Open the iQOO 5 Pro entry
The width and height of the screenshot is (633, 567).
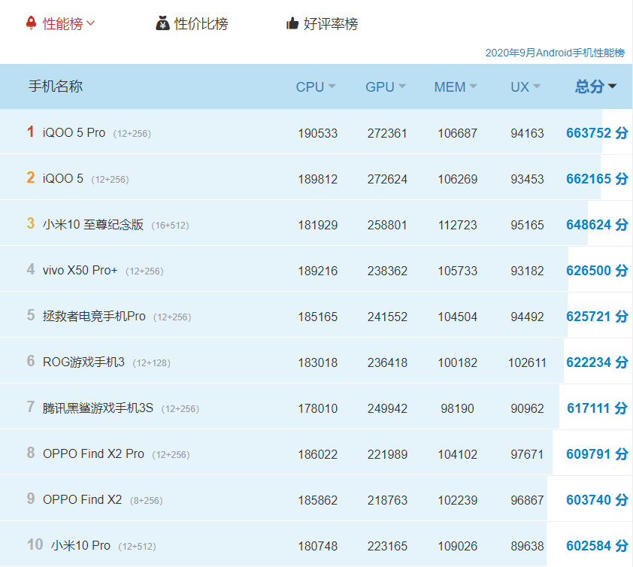(x=74, y=132)
